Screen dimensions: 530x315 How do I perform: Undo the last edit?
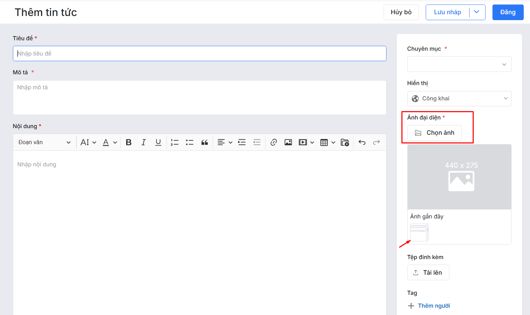coord(362,142)
